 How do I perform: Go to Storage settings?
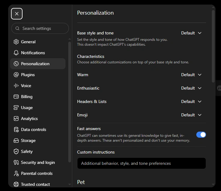tap(38, 140)
